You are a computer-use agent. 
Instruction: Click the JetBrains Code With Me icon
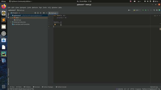[x=159, y=10]
